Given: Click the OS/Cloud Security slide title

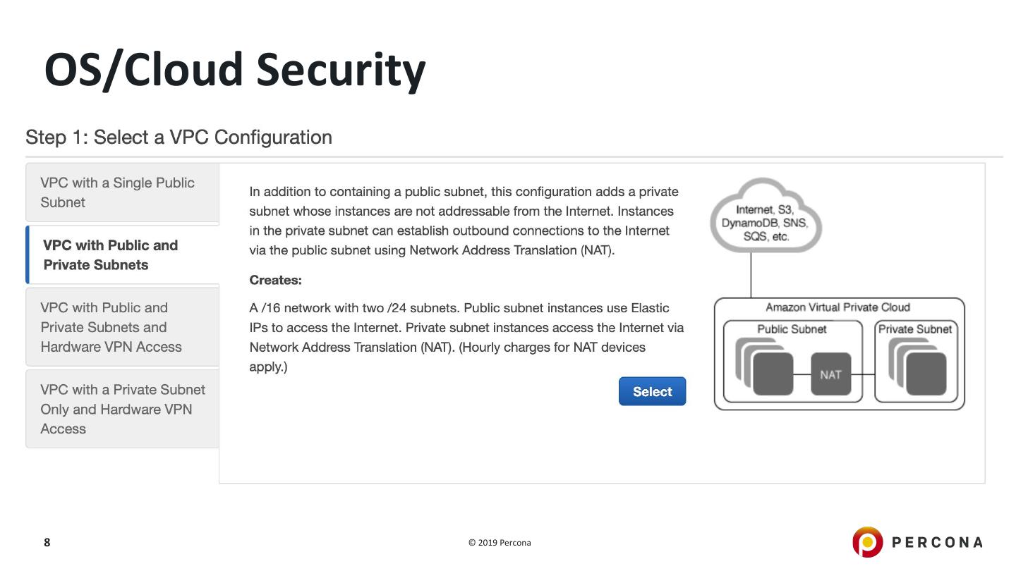Looking at the screenshot, I should pyautogui.click(x=235, y=69).
